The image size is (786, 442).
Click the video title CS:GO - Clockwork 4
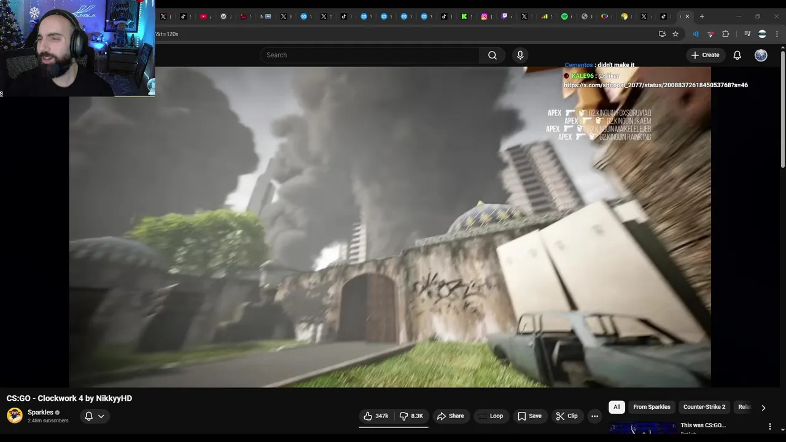click(69, 398)
